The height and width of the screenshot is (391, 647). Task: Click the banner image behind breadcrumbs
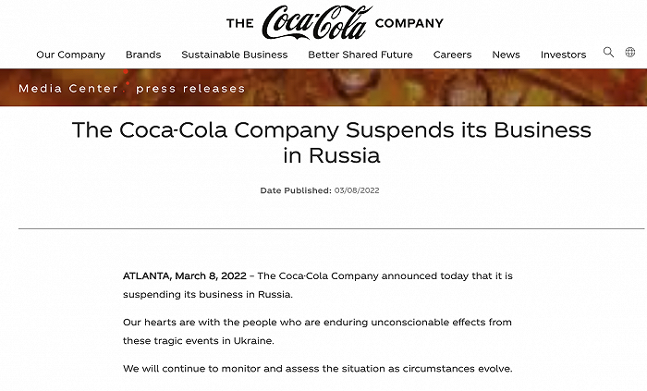pyautogui.click(x=444, y=88)
